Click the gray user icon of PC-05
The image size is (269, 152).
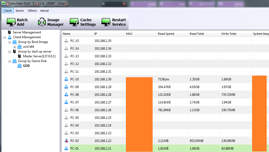(x=66, y=118)
